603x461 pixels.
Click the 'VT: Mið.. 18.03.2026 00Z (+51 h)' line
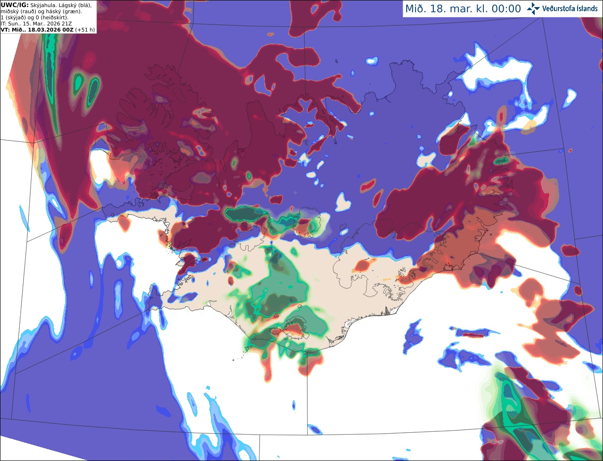click(48, 29)
